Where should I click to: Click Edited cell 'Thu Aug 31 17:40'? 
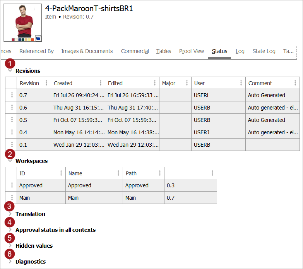[x=132, y=108]
